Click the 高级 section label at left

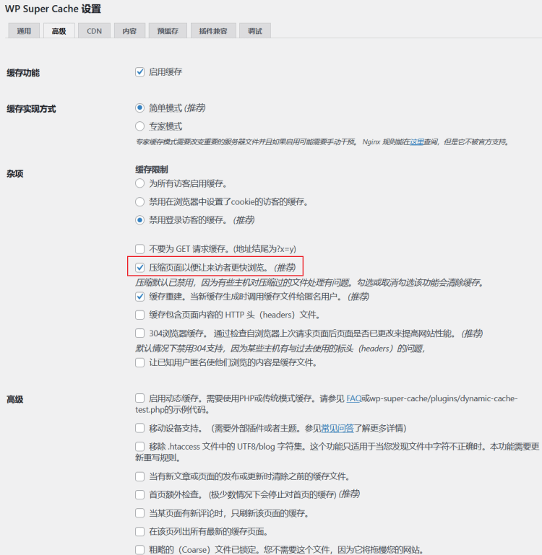point(15,400)
